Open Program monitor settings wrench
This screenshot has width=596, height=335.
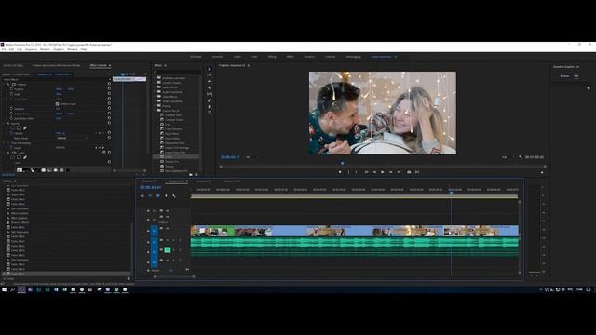pos(521,157)
